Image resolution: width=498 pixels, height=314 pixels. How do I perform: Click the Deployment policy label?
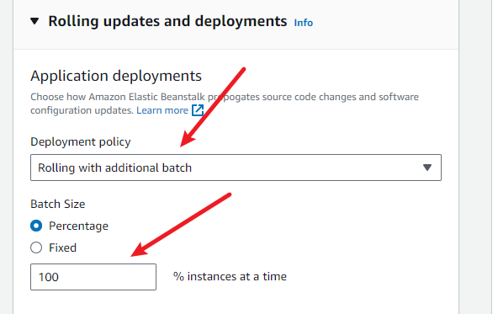pyautogui.click(x=81, y=141)
